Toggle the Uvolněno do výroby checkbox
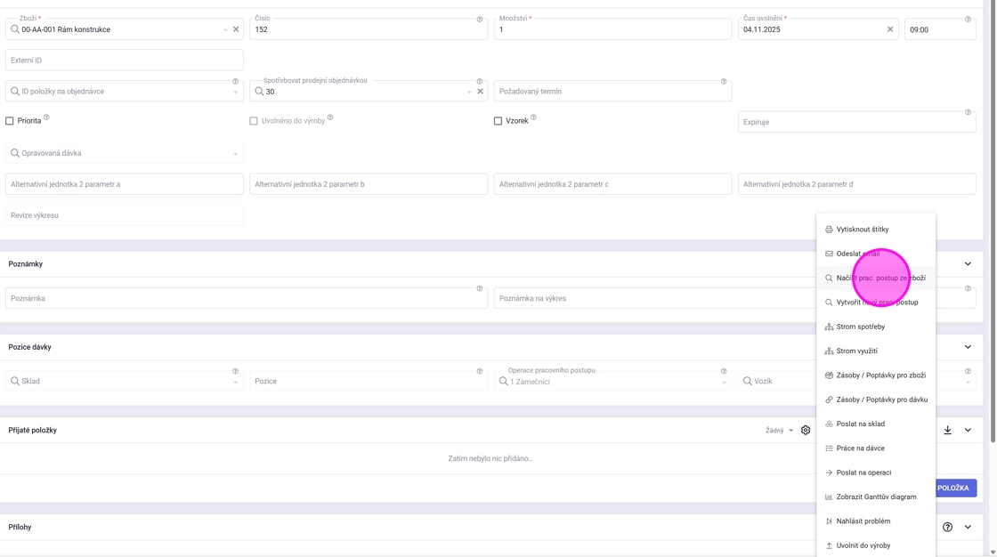The width and height of the screenshot is (997, 557). (x=254, y=121)
